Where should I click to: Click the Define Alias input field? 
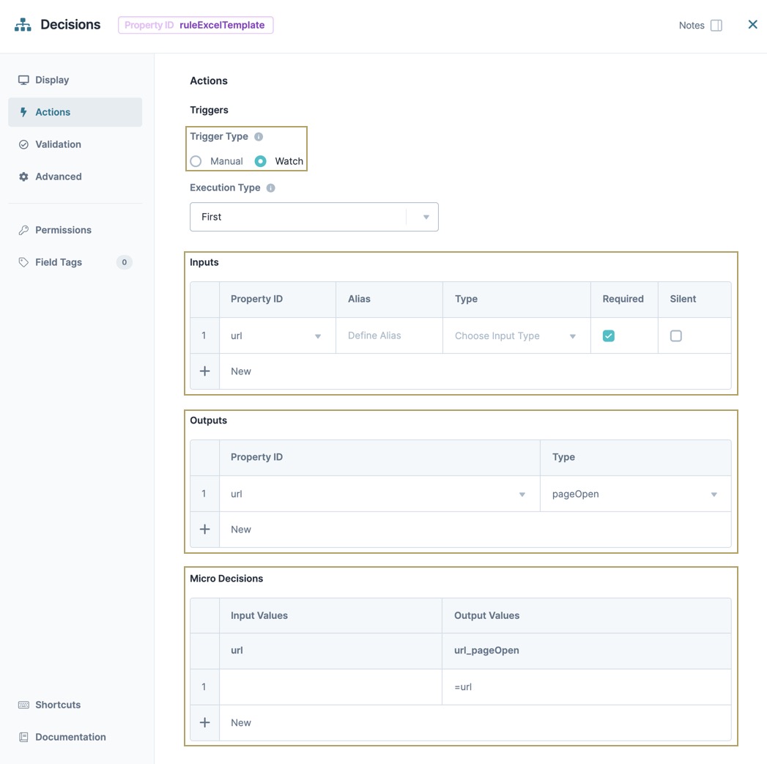(x=389, y=336)
